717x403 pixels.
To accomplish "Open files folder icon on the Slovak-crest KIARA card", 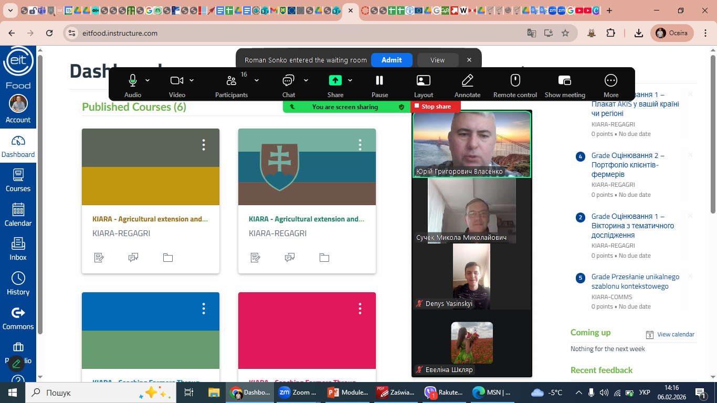I will [x=324, y=258].
